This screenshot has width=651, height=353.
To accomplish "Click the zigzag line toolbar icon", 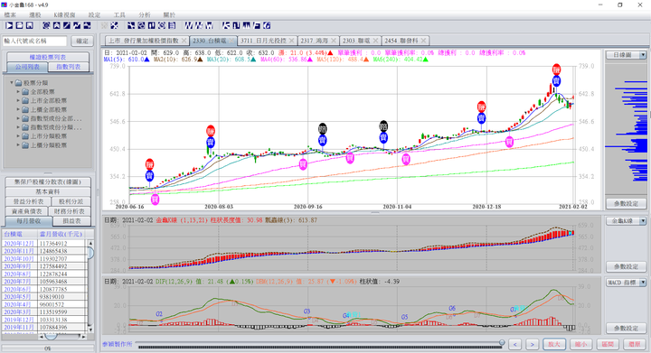I will point(77,25).
